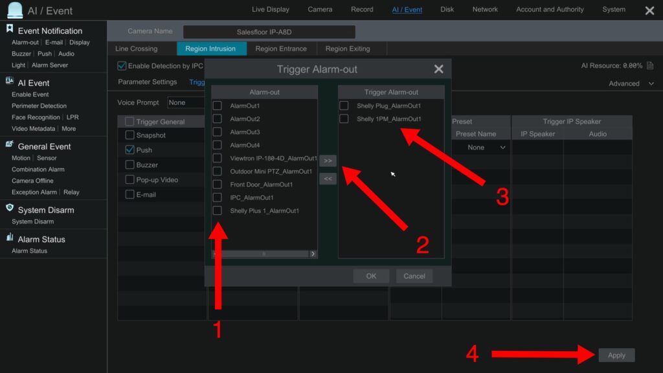Check Shelly Plug_AlarmOut1 checkbox
Image resolution: width=663 pixels, height=373 pixels.
tap(344, 106)
